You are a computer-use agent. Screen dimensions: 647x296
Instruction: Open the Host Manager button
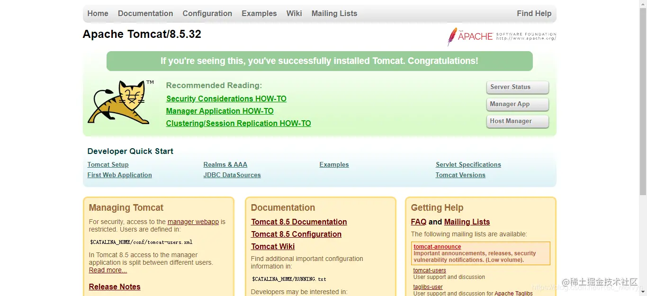click(x=517, y=121)
